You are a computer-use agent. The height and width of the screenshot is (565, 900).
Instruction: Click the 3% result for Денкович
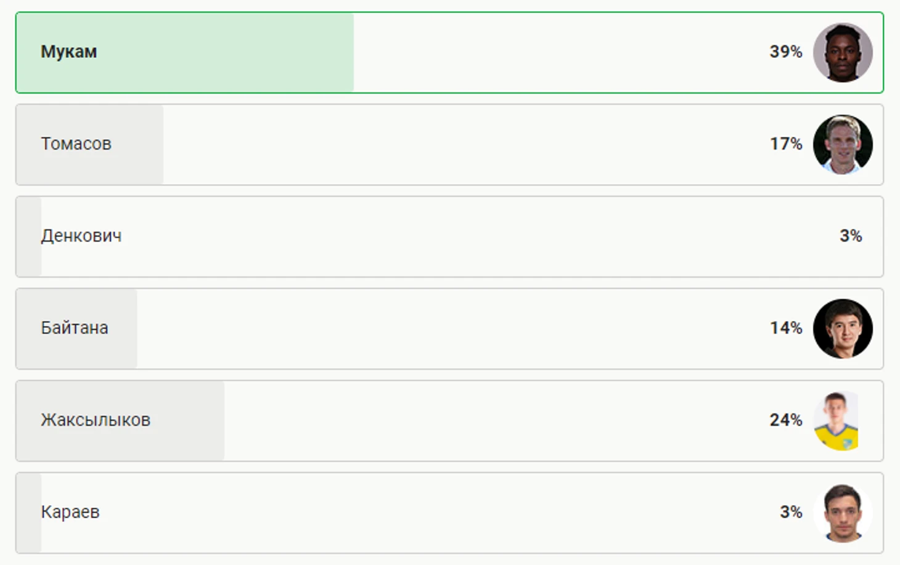click(851, 235)
